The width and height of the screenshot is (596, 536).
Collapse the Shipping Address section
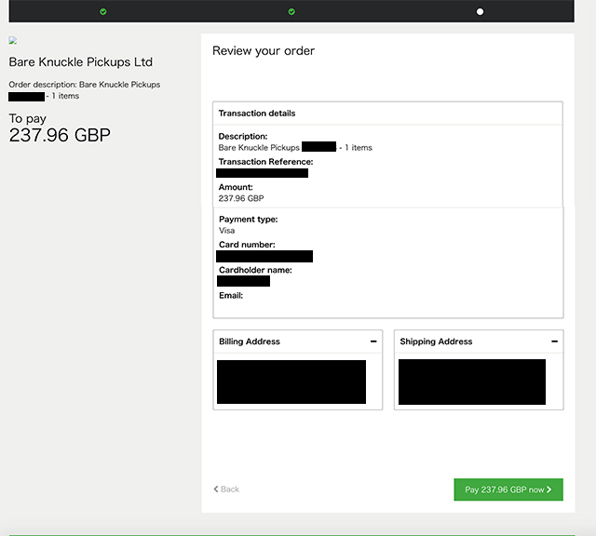coord(555,342)
